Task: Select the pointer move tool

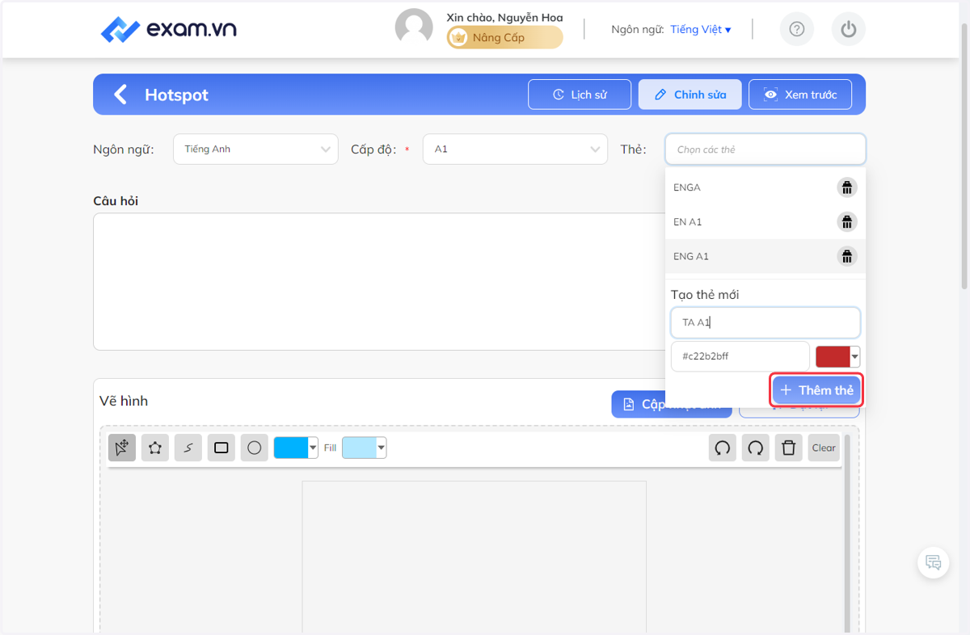Action: pos(122,448)
